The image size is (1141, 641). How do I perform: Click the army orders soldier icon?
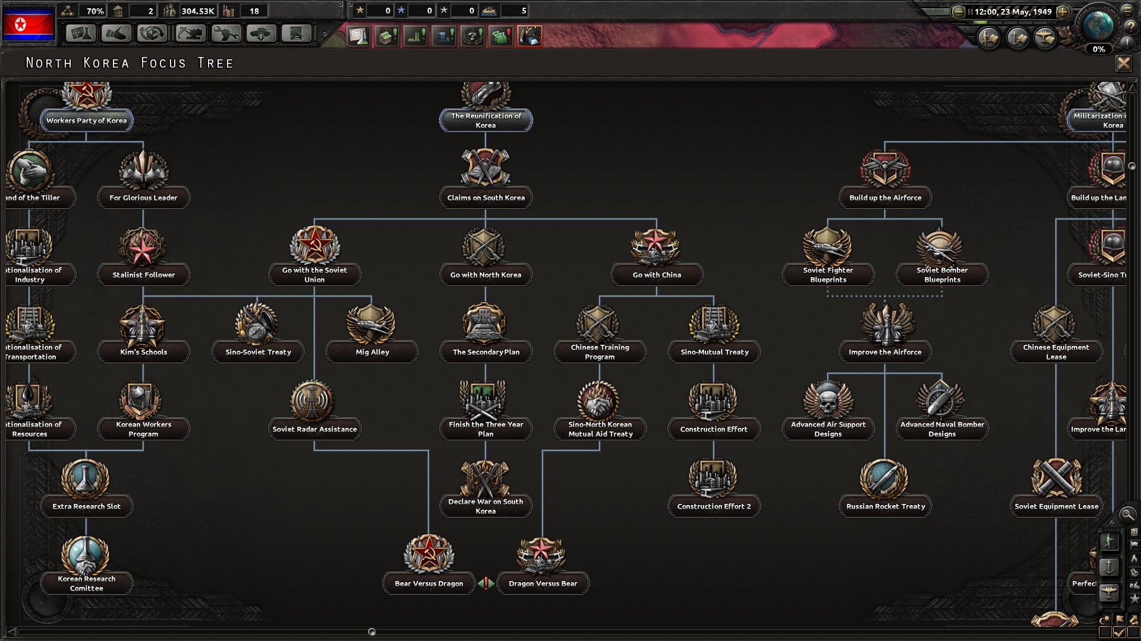pos(989,39)
